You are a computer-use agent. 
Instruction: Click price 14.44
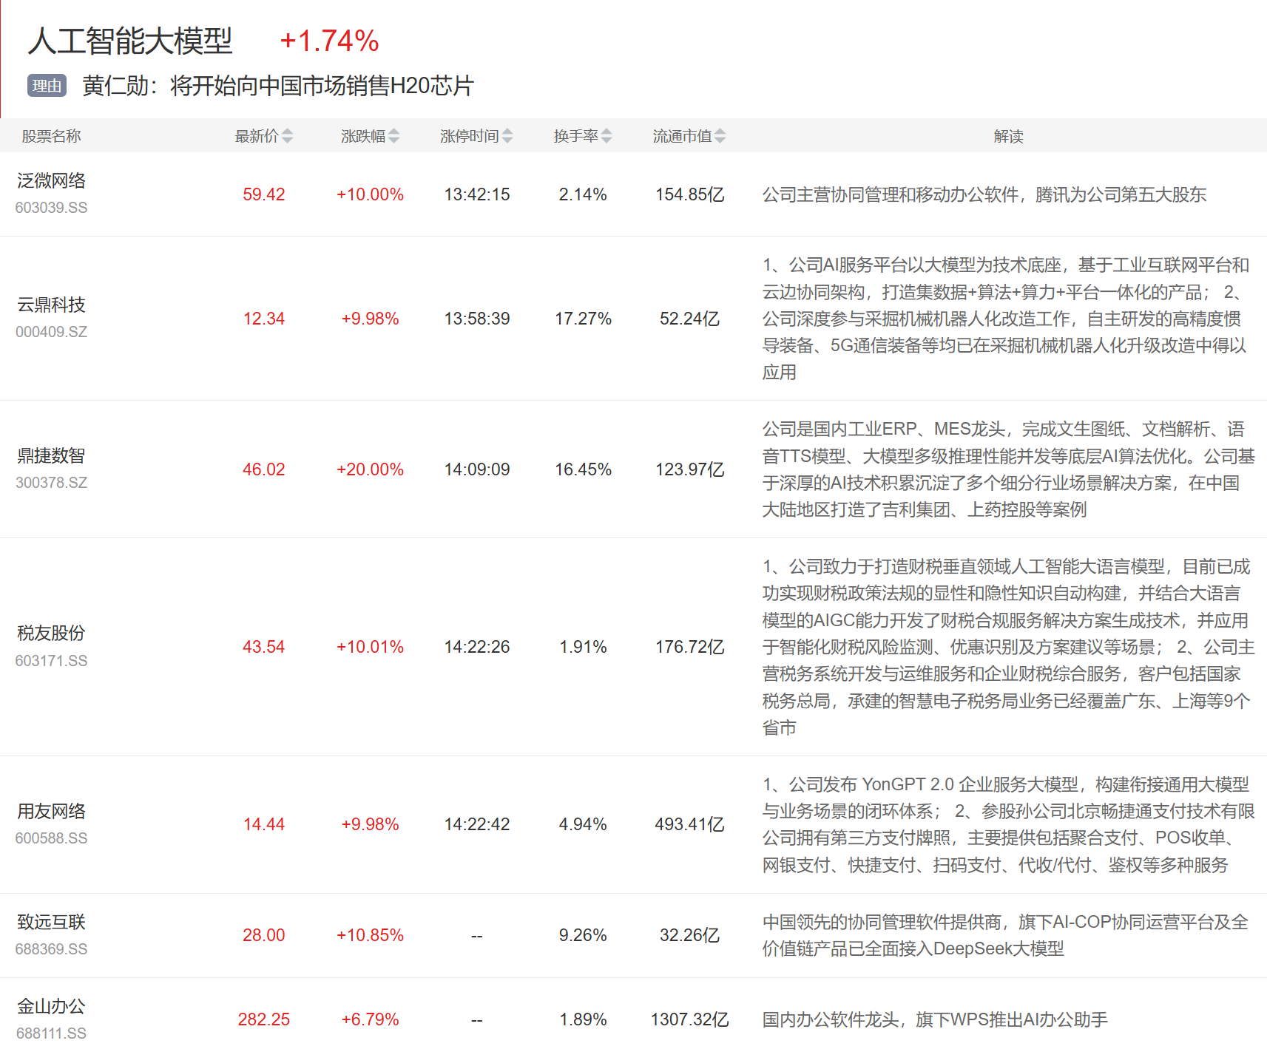[264, 824]
